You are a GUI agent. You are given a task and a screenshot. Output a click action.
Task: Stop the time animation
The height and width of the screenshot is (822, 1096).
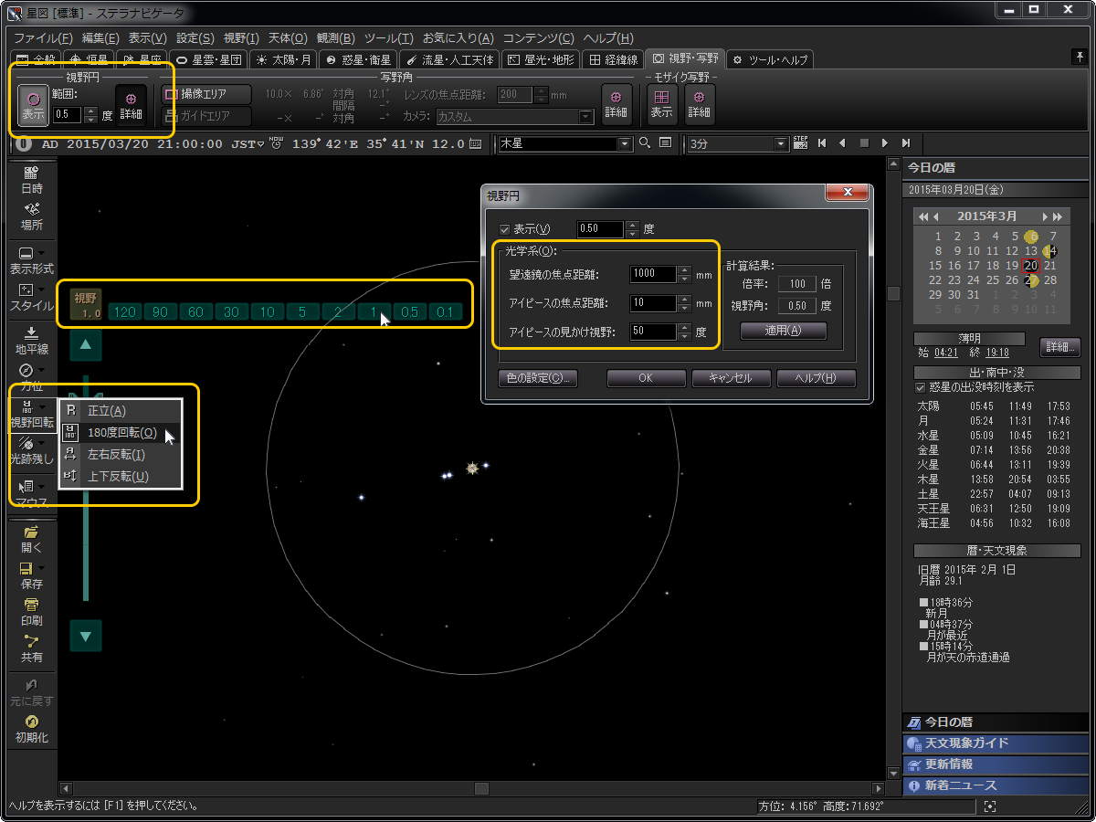coord(863,142)
